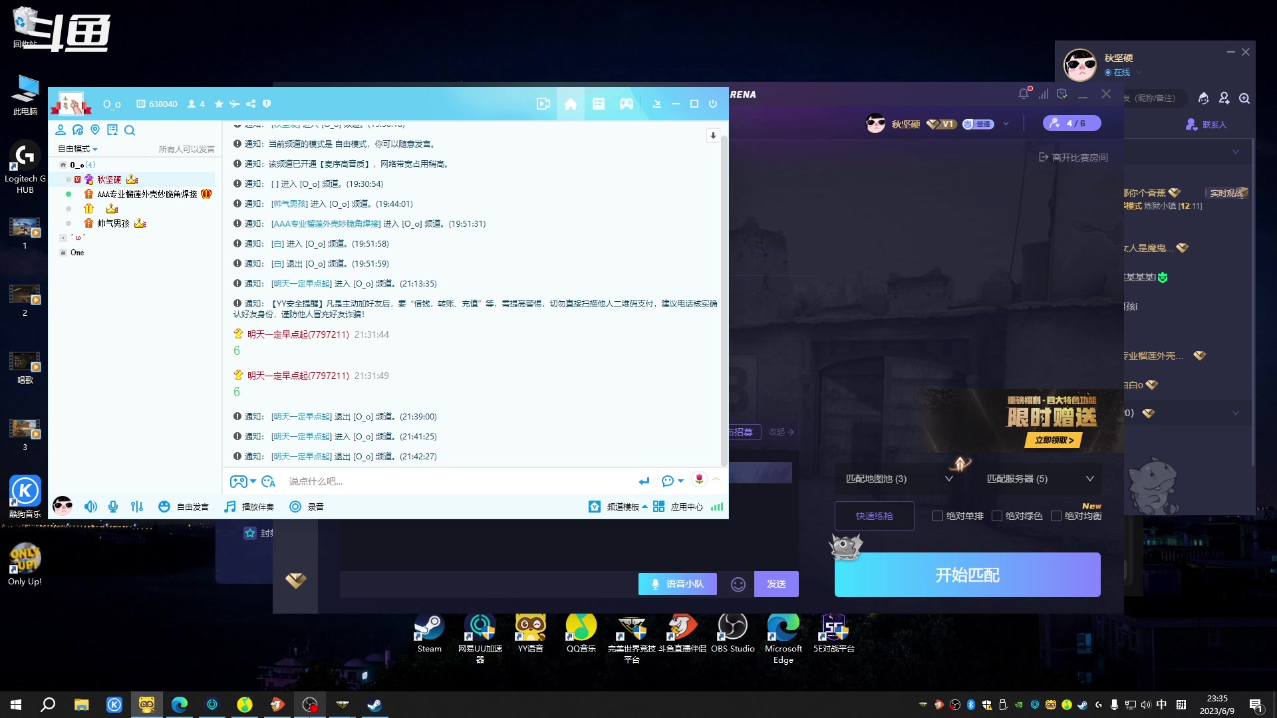This screenshot has width=1277, height=718.
Task: Open the contacts person icon in YY sidebar
Action: point(61,130)
